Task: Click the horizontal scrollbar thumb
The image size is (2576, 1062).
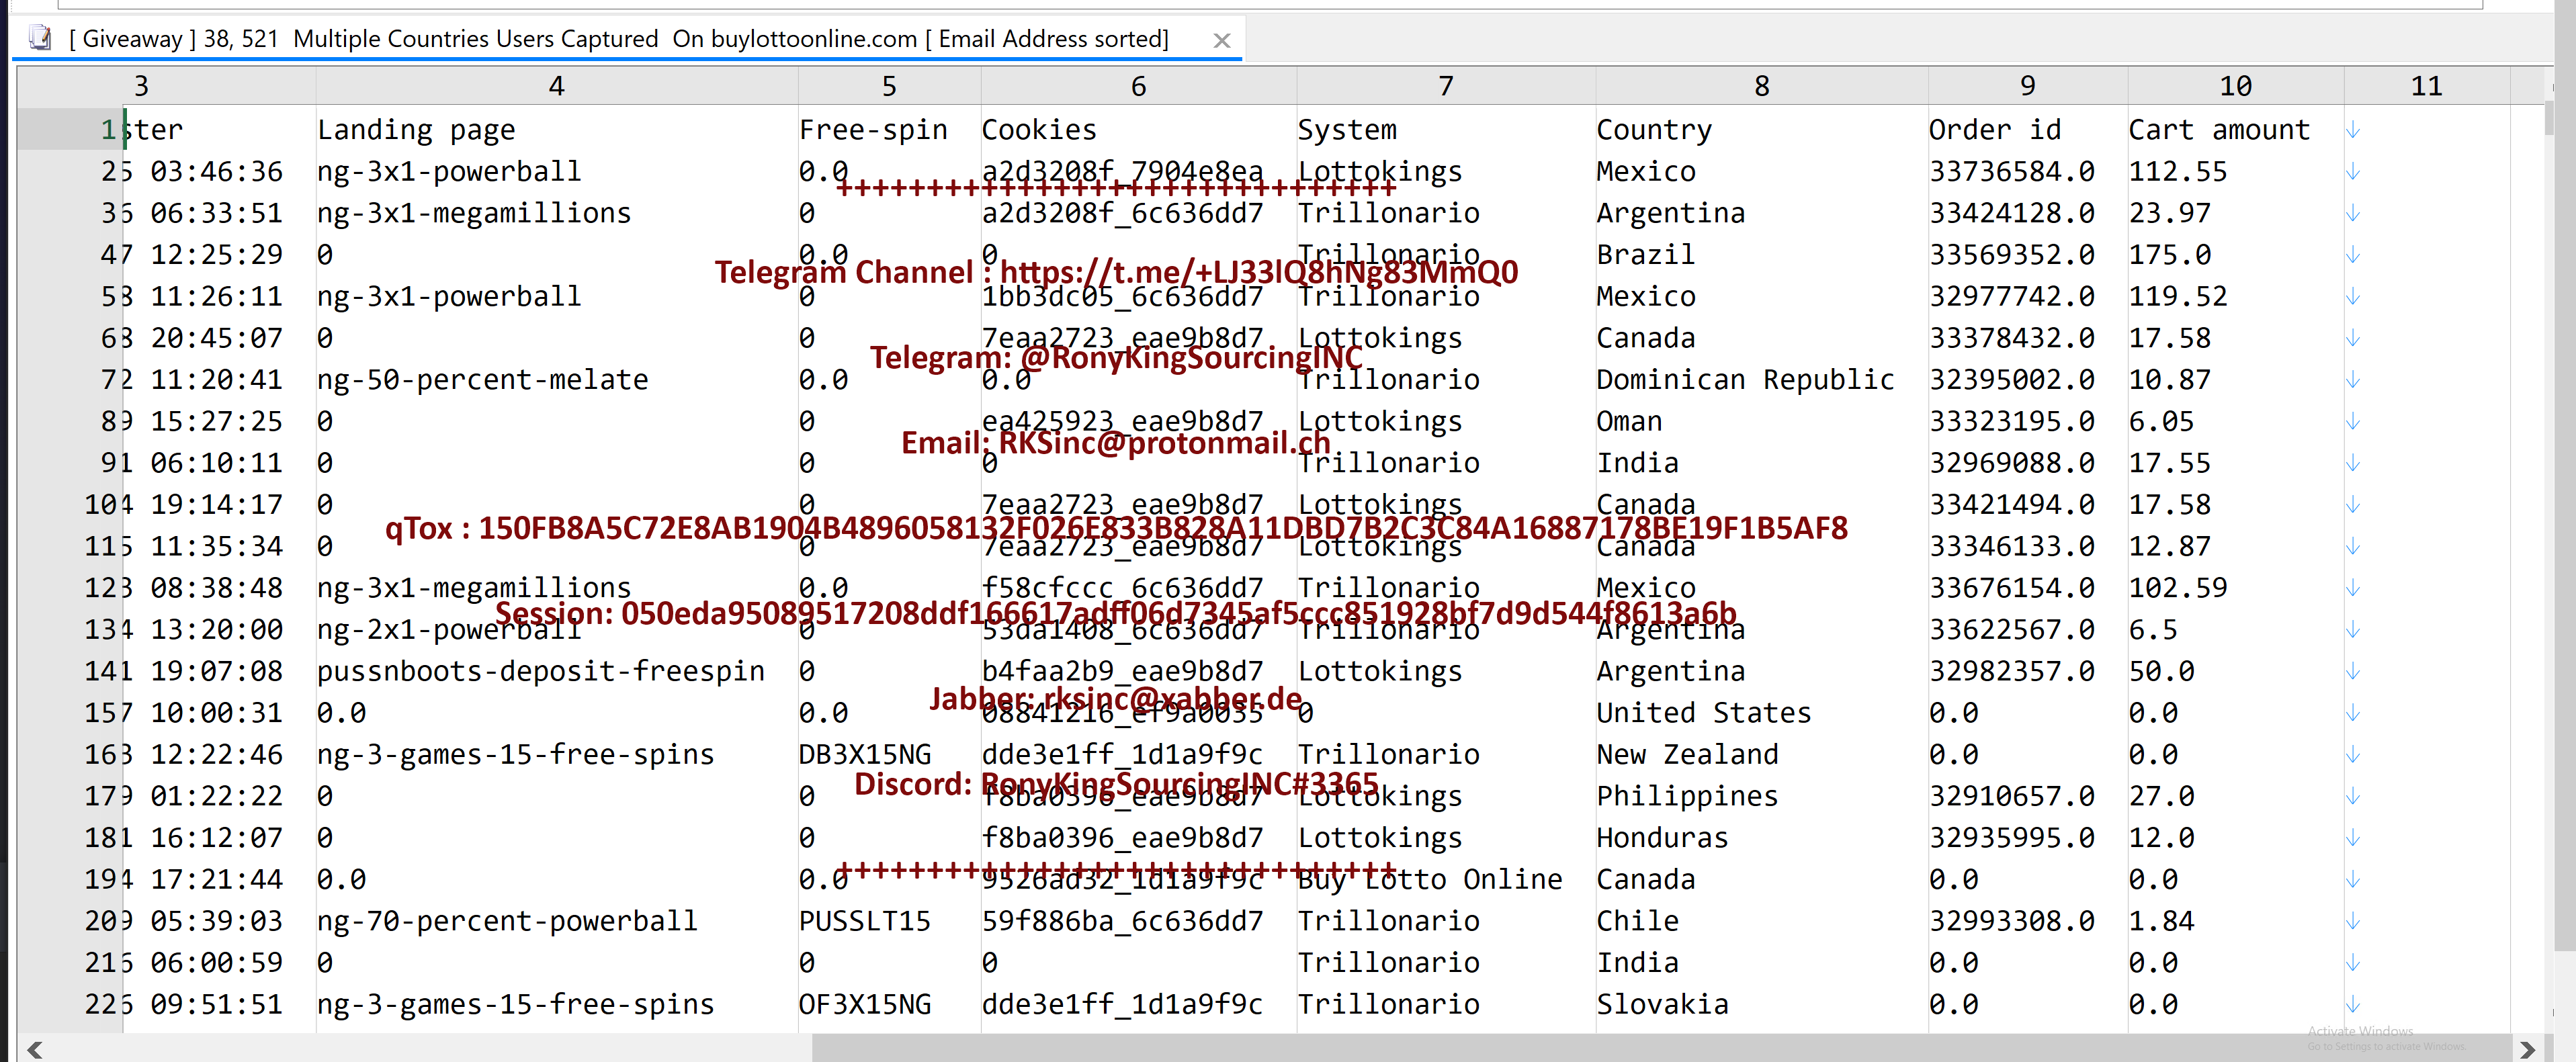Action: (x=1660, y=1049)
